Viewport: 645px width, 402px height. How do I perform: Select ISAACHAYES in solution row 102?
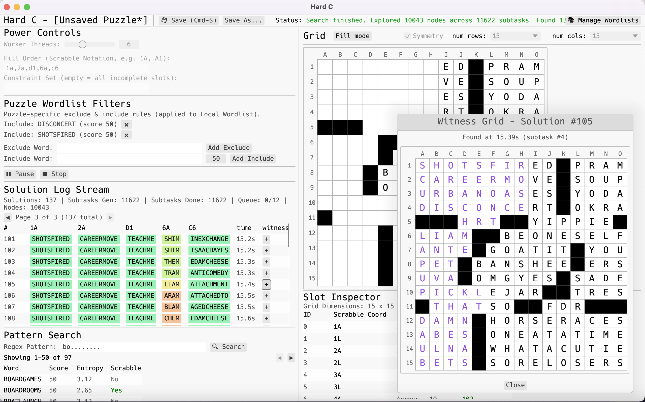click(209, 250)
